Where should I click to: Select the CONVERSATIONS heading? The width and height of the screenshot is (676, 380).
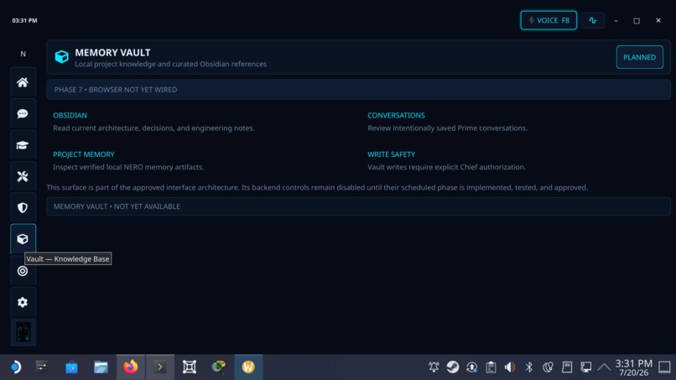[396, 115]
